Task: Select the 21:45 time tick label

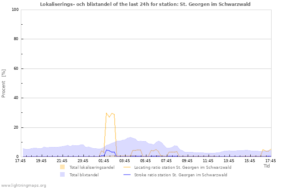Action: pos(62,160)
